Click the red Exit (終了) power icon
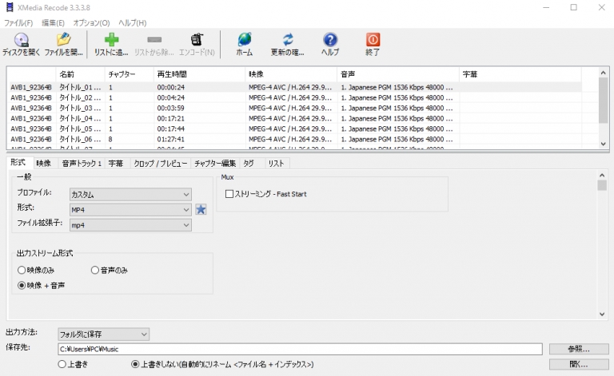Screen dimensions: 614x376 (x=373, y=40)
